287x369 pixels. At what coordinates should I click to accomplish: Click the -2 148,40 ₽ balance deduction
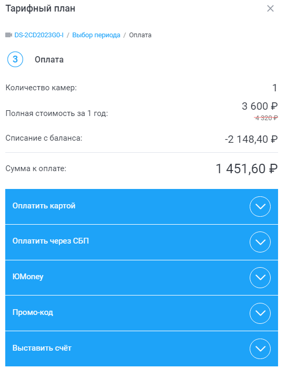pyautogui.click(x=251, y=139)
